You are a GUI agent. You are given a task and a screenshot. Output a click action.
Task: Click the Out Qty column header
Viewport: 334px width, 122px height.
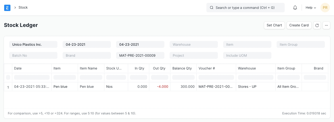(159, 68)
